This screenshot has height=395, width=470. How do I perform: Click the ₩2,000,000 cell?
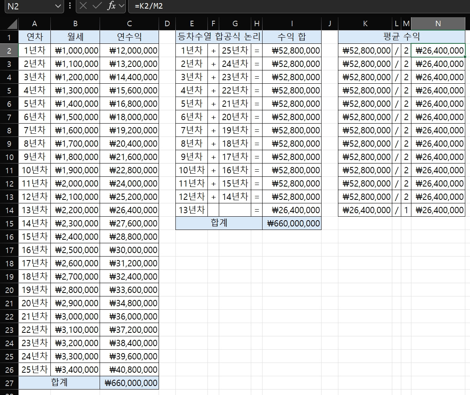coord(75,183)
